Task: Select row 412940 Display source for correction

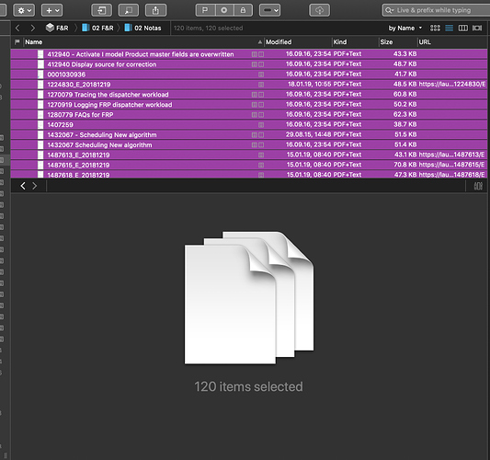Action: (249, 64)
